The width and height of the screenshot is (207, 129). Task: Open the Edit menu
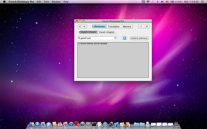pos(39,2)
